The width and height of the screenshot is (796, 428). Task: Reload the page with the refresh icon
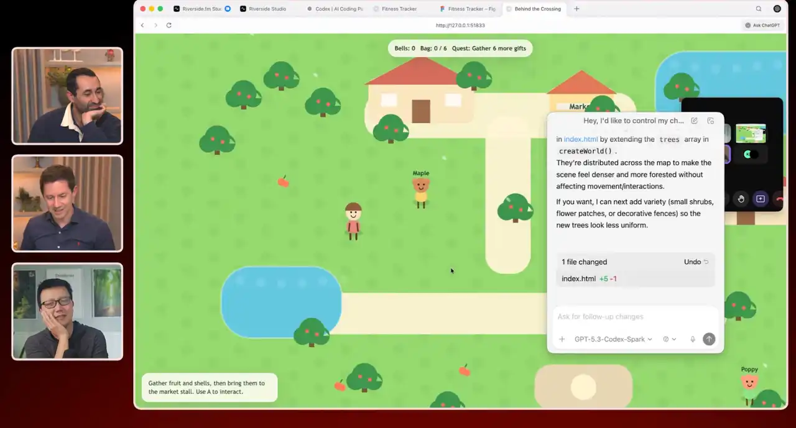[x=169, y=25]
